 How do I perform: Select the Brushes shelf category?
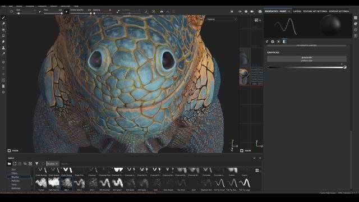(x=15, y=177)
